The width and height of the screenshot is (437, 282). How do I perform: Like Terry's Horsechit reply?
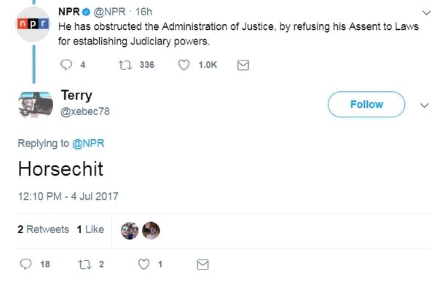(x=143, y=265)
